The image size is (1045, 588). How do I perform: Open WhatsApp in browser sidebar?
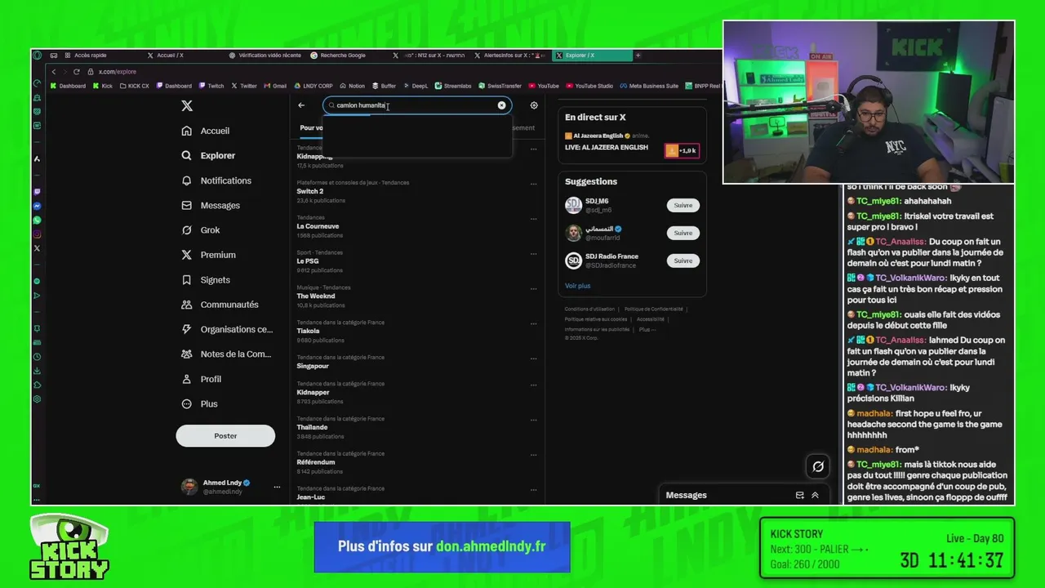click(37, 220)
